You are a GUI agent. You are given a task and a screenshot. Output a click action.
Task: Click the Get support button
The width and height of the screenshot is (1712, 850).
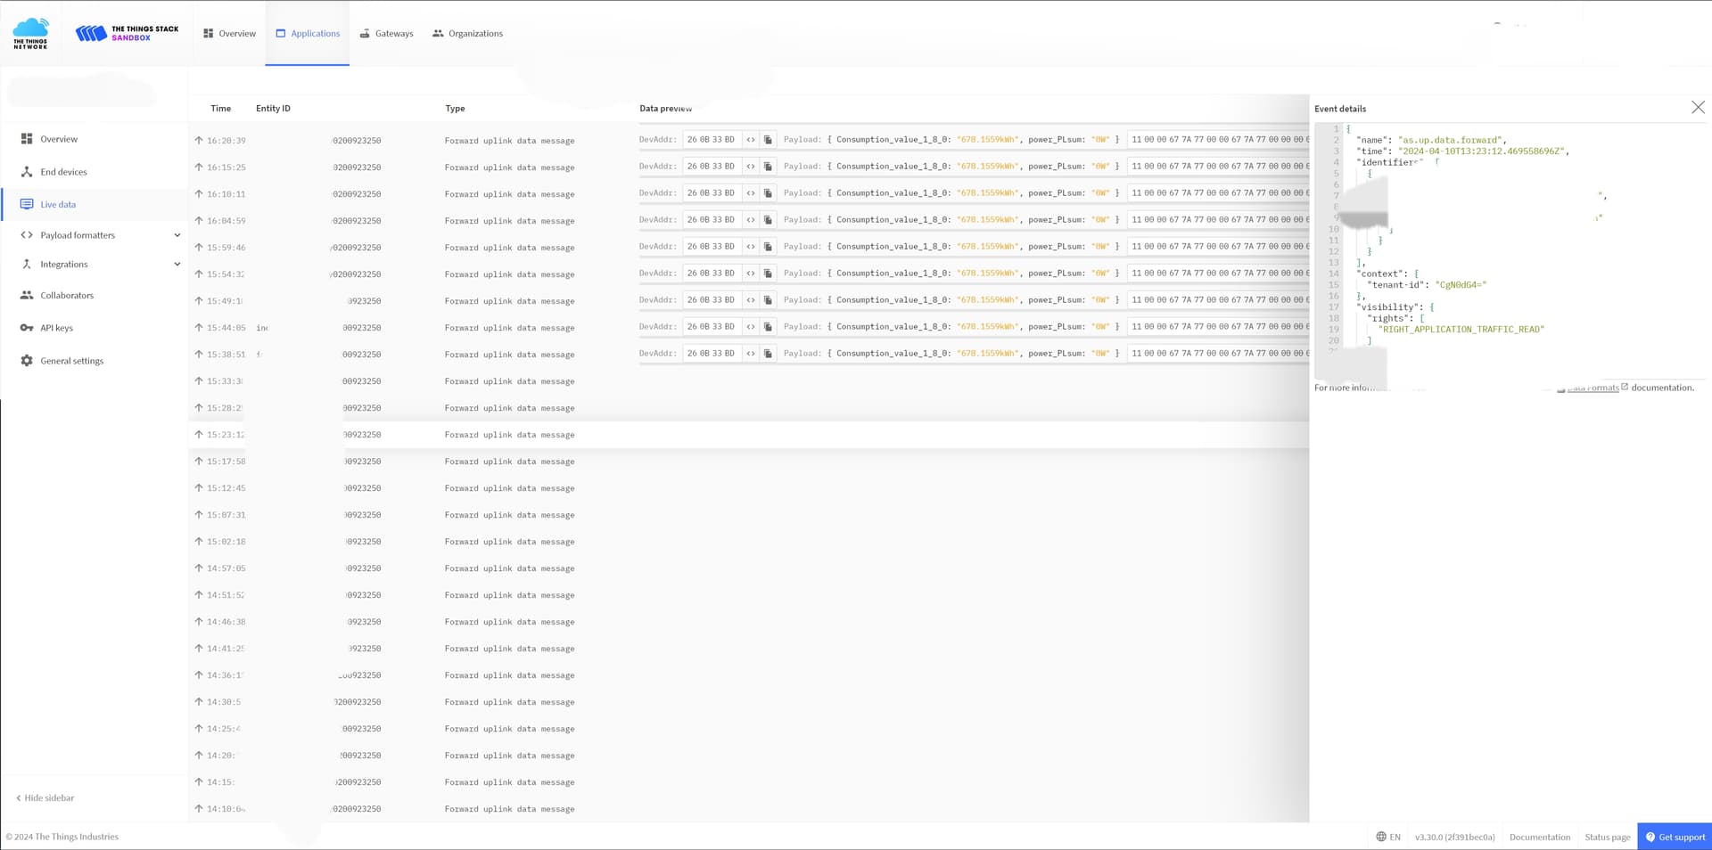pyautogui.click(x=1674, y=837)
